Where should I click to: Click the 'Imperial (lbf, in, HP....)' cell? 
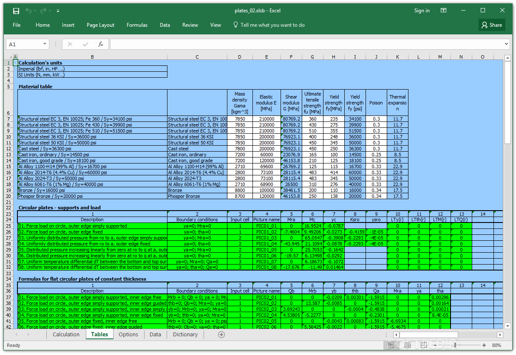[x=92, y=69]
